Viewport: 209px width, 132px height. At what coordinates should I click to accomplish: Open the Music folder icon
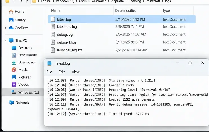14,70
